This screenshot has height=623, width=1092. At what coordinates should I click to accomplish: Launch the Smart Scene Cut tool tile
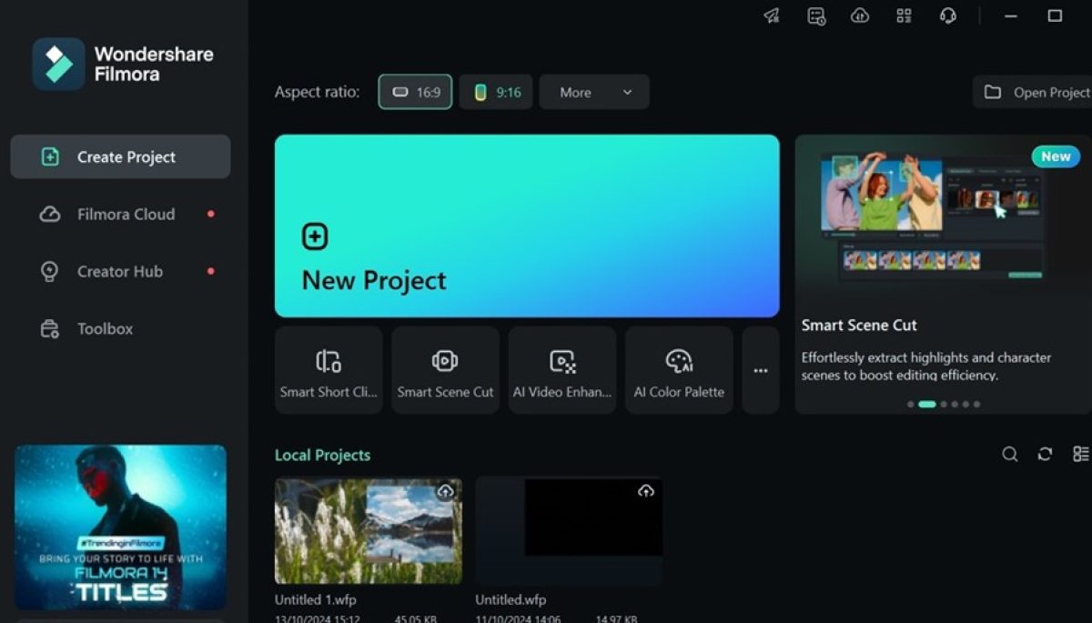(445, 370)
